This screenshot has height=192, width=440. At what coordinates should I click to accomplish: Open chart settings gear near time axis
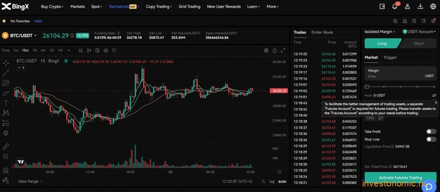(279, 172)
